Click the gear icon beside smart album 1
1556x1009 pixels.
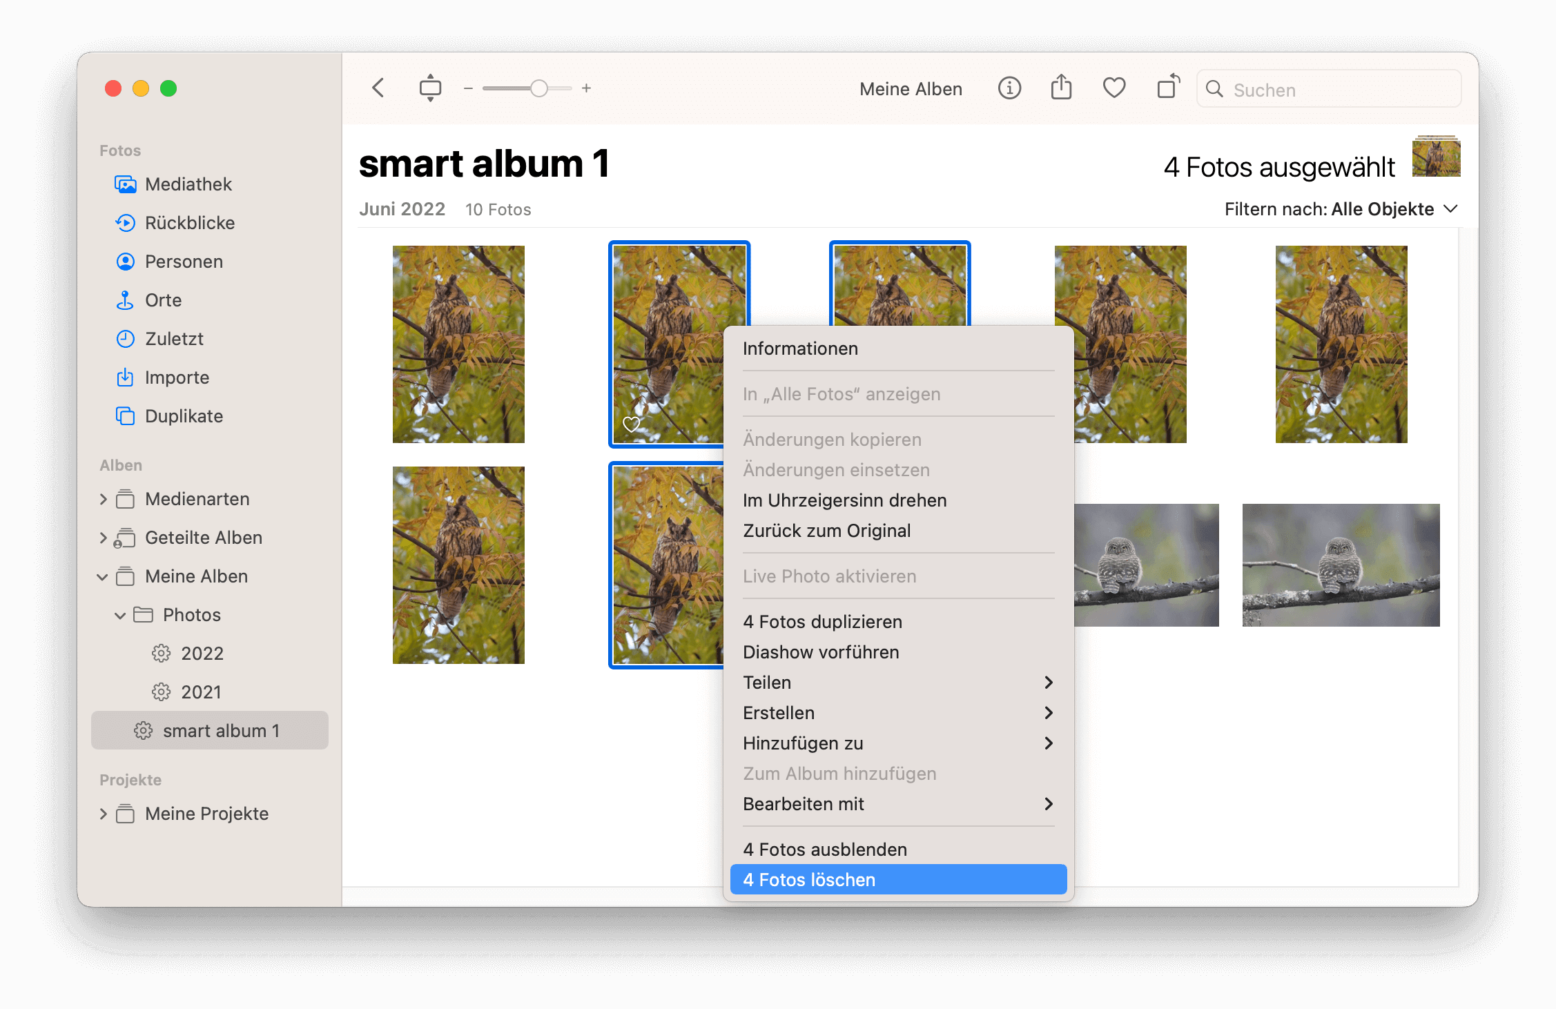pyautogui.click(x=143, y=731)
